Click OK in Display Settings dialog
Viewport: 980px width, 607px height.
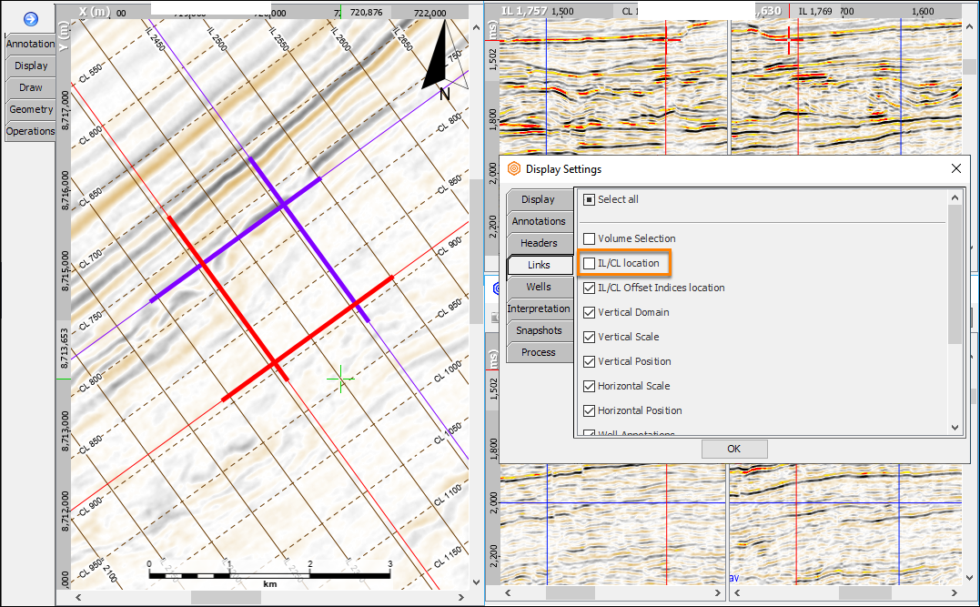tap(733, 449)
